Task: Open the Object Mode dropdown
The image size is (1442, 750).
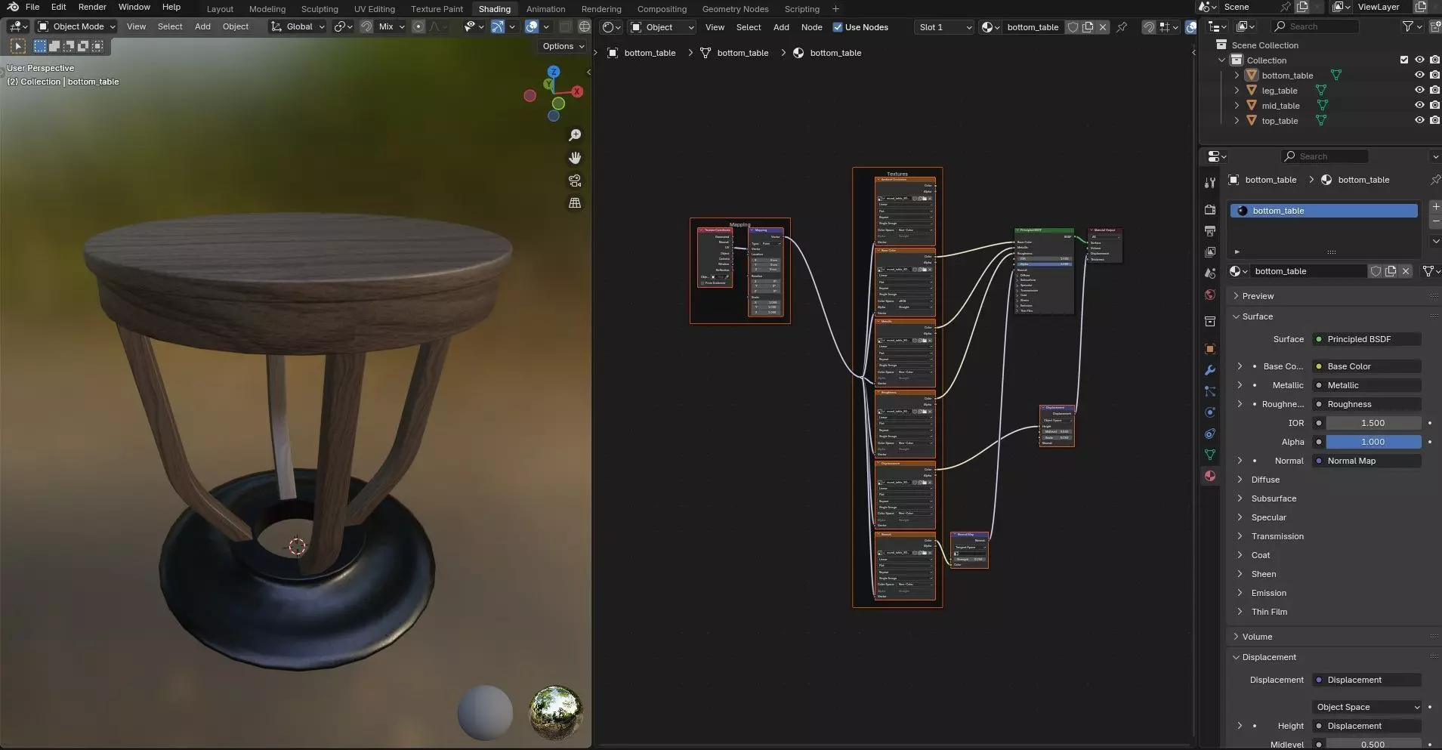Action: tap(76, 26)
